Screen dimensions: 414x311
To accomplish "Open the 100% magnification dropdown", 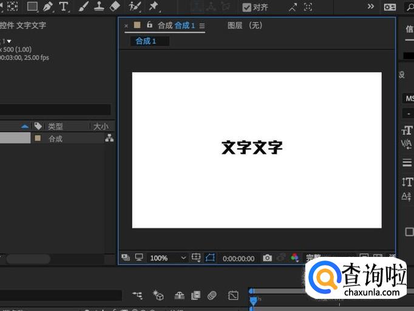I will pos(168,258).
